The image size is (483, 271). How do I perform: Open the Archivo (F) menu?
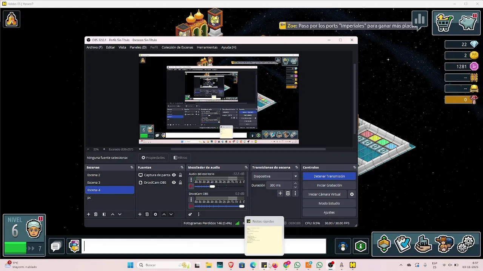coord(94,47)
